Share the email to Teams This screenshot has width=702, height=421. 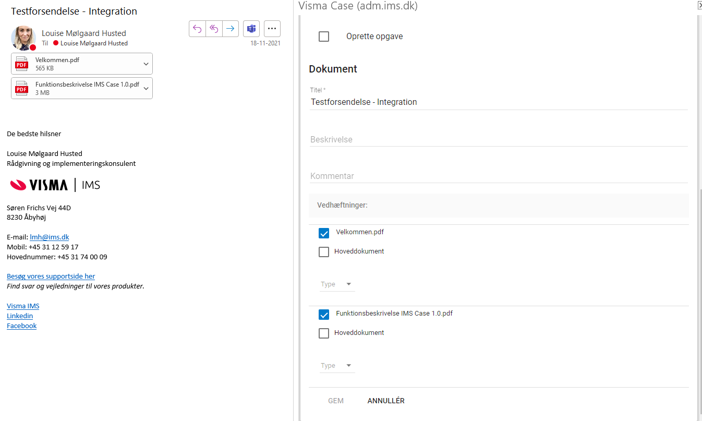[x=251, y=29]
